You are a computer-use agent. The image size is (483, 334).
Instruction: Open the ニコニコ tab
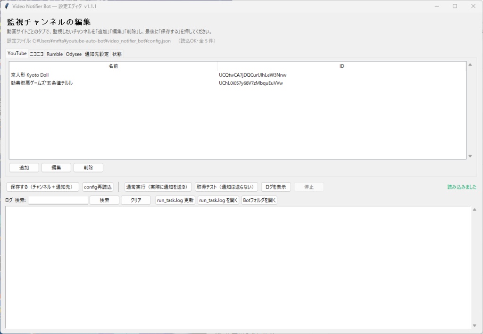click(x=37, y=54)
